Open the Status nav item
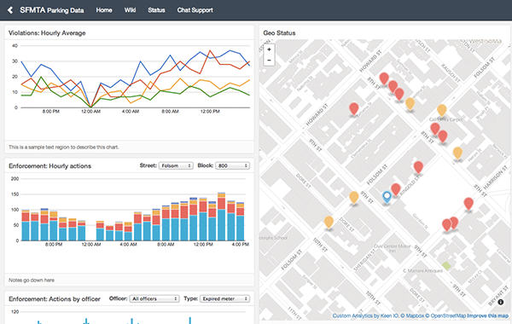 click(156, 10)
